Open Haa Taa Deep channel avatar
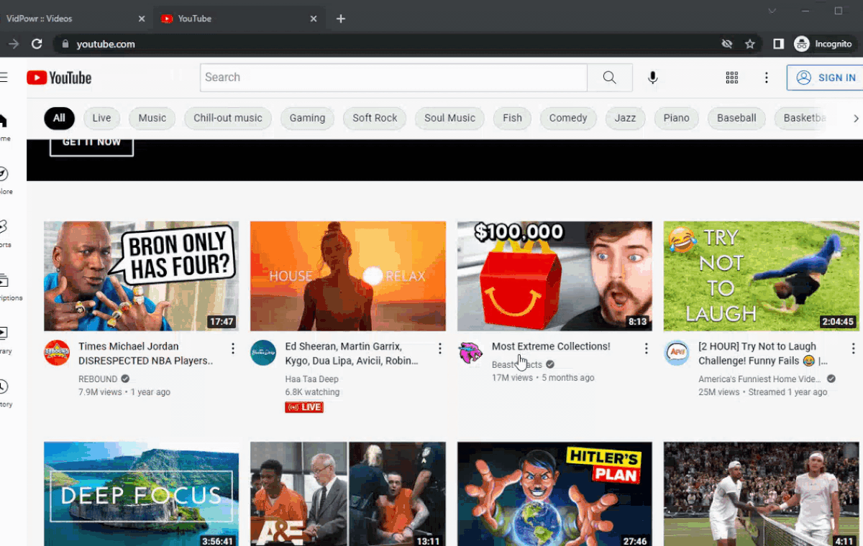Viewport: 863px width, 546px height. 263,353
